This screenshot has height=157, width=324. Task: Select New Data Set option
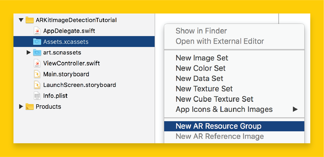tap(199, 78)
